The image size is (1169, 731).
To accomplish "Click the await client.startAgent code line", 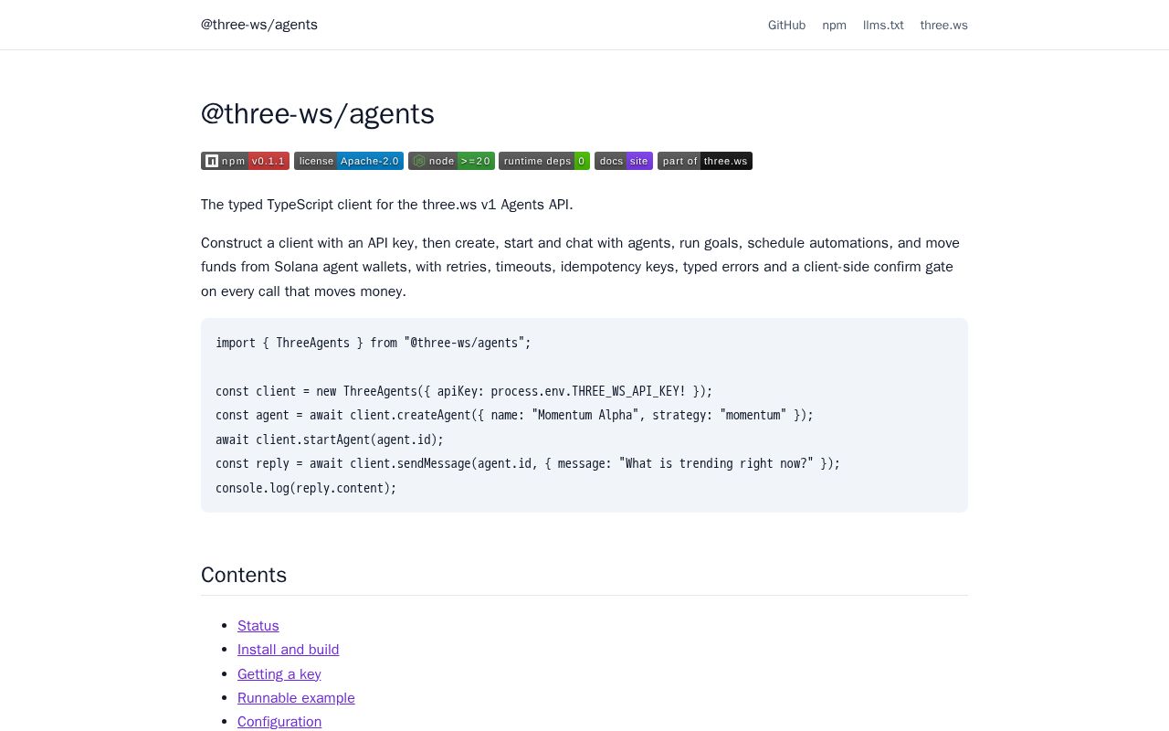I will (x=330, y=440).
